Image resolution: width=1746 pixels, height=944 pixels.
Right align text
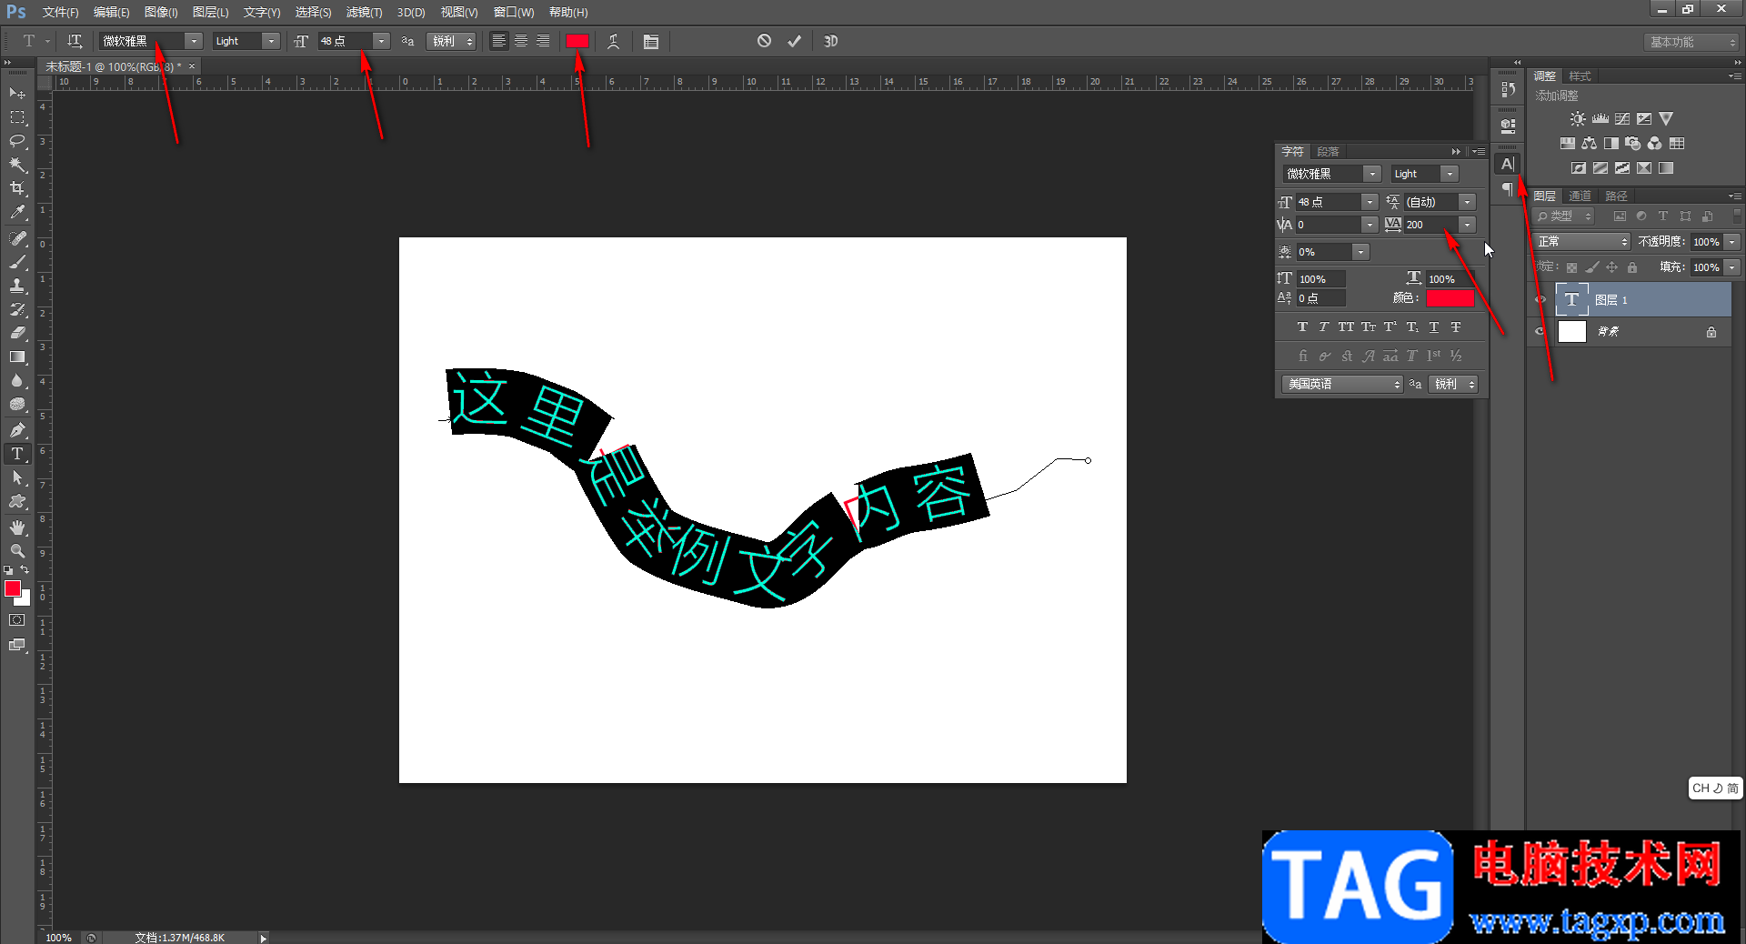pyautogui.click(x=543, y=41)
